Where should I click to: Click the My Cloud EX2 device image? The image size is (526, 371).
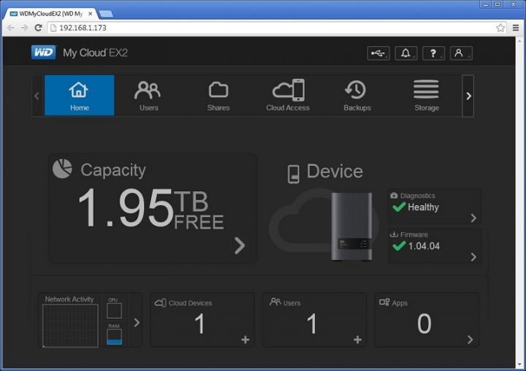click(351, 226)
